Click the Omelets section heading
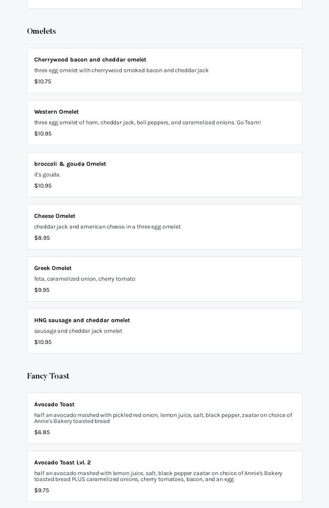The width and height of the screenshot is (329, 508). (41, 31)
